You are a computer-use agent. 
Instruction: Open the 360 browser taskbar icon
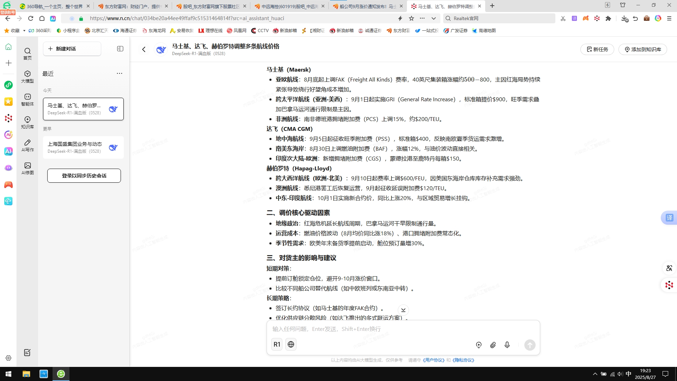(61, 374)
